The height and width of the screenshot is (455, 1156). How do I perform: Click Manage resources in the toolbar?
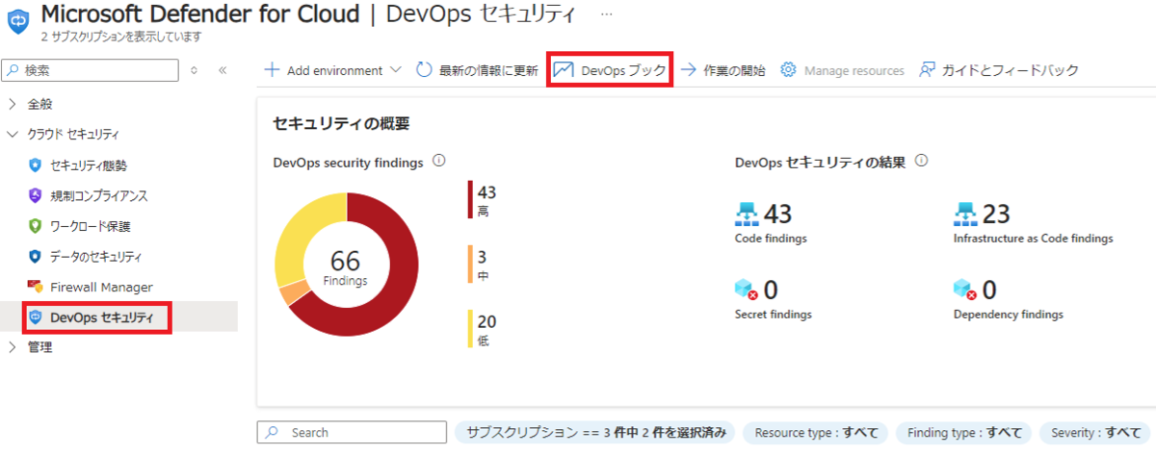coord(842,70)
